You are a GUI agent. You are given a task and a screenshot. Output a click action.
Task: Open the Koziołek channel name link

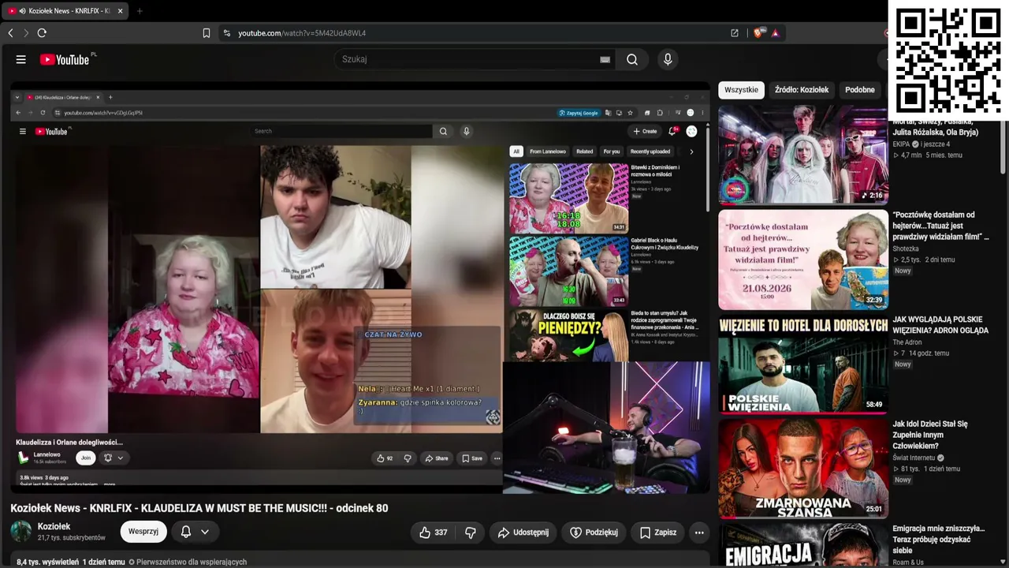click(x=54, y=526)
